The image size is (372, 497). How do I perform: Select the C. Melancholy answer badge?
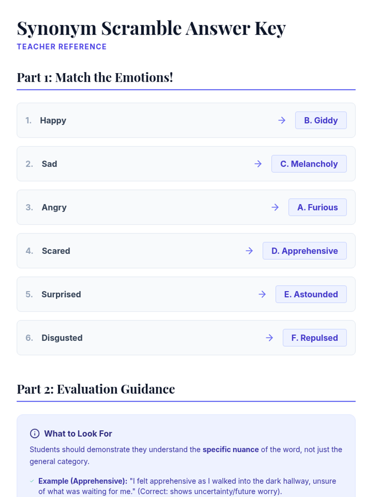(x=309, y=164)
